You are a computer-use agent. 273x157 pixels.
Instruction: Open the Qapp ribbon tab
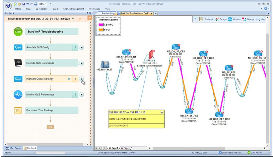(55, 9)
